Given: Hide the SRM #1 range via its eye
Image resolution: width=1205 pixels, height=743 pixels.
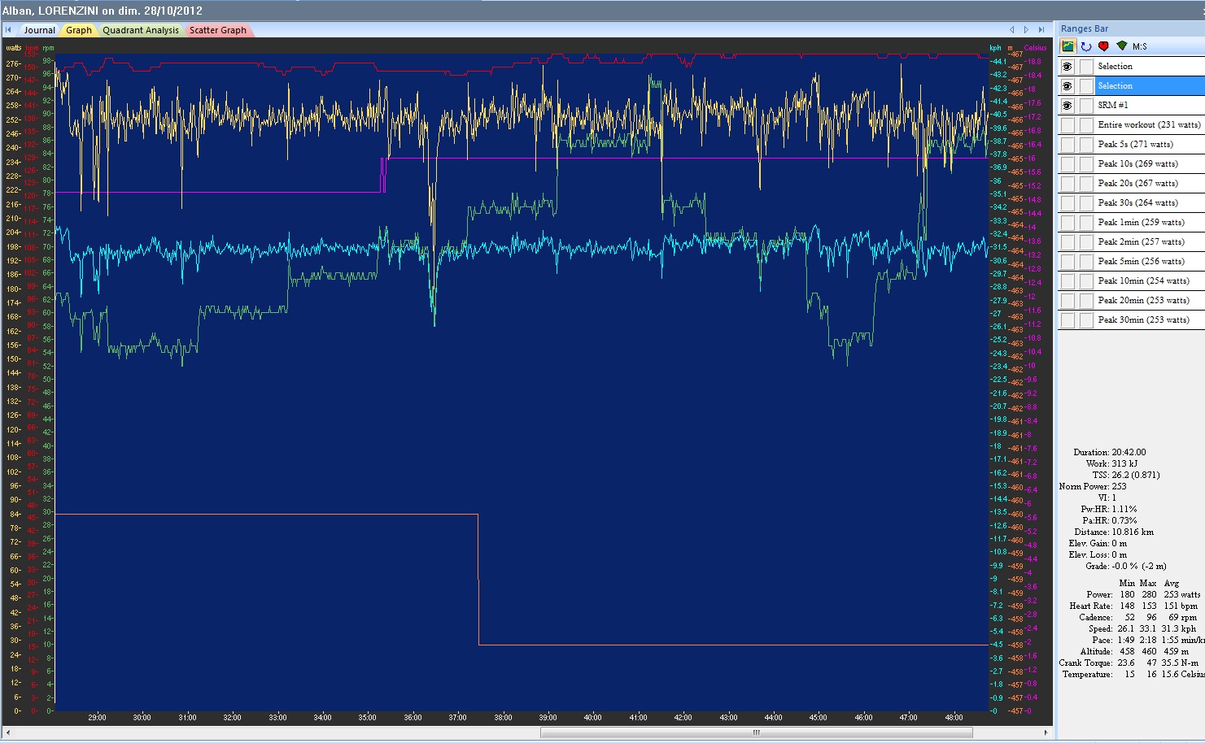Looking at the screenshot, I should pos(1067,106).
